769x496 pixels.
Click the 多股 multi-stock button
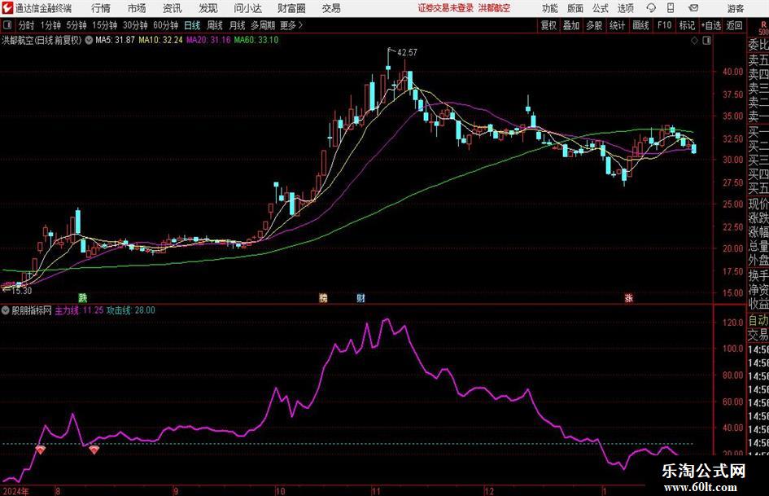[594, 25]
